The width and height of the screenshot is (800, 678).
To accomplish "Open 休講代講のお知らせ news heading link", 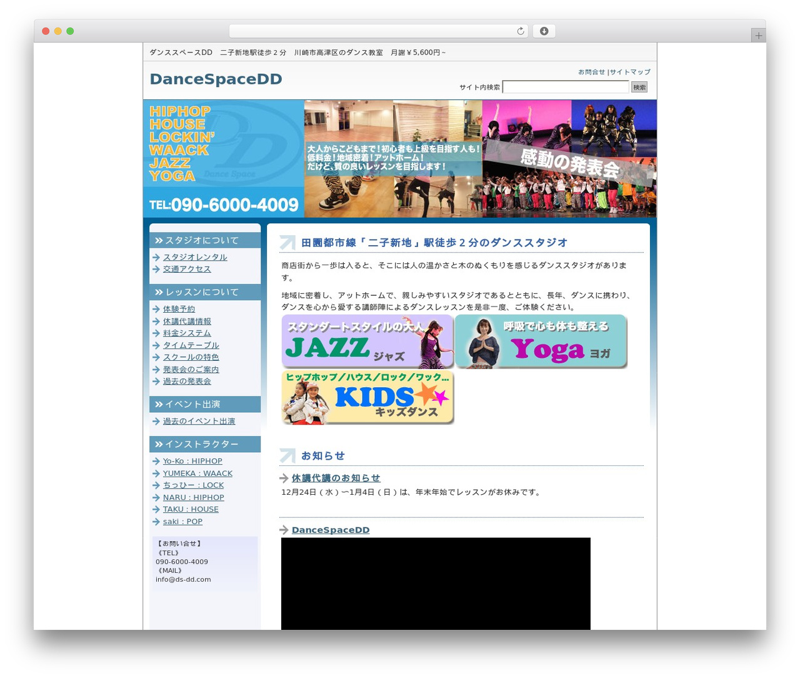I will click(336, 478).
